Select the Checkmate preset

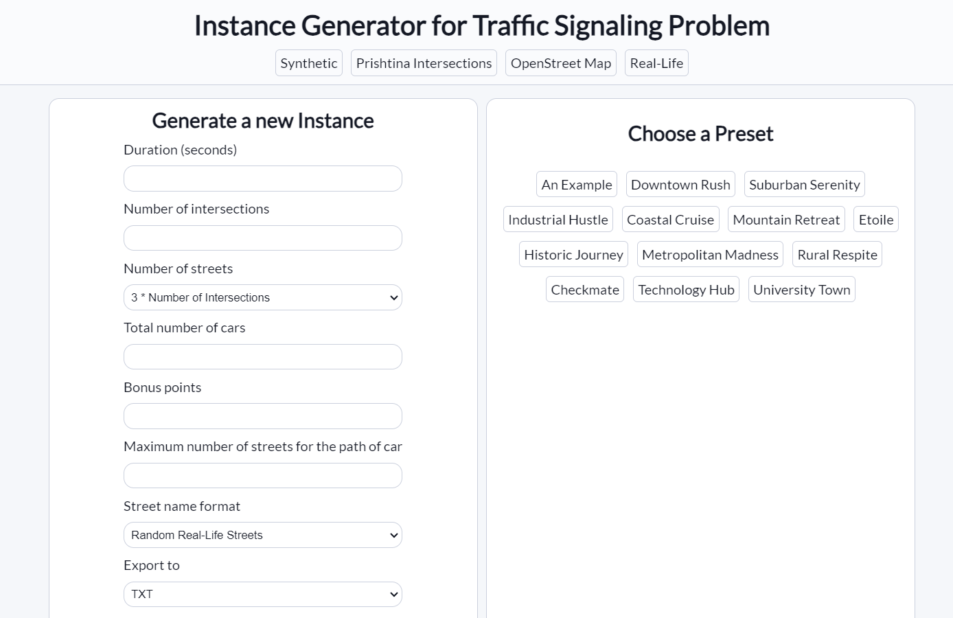click(584, 290)
